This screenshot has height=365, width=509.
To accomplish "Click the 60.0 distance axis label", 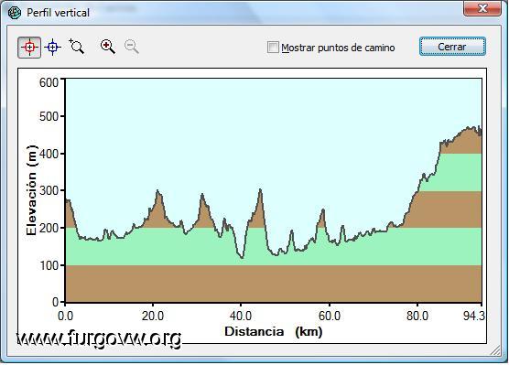I will coord(330,316).
